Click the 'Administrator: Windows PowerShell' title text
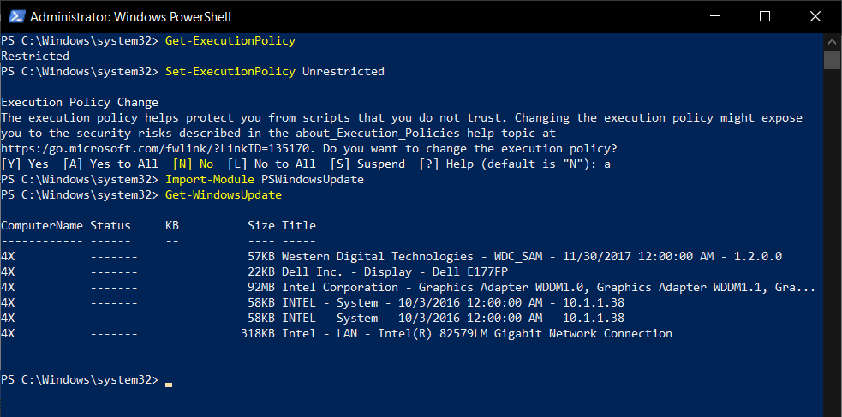Image resolution: width=842 pixels, height=417 pixels. pos(130,17)
